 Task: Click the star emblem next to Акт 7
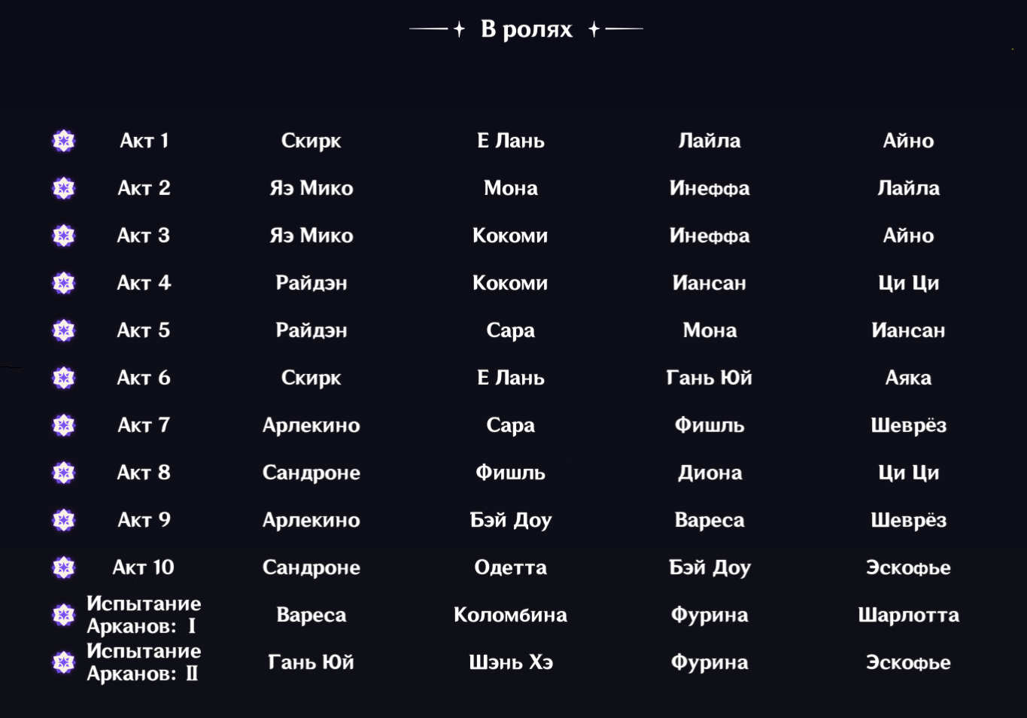coord(64,425)
